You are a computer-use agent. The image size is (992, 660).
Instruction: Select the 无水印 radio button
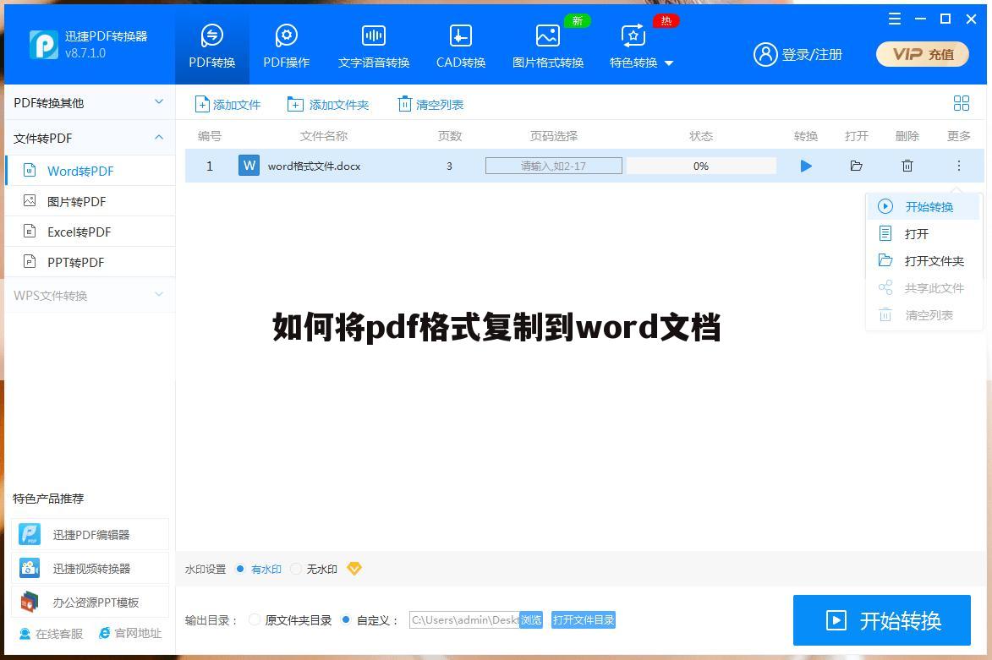pos(295,569)
